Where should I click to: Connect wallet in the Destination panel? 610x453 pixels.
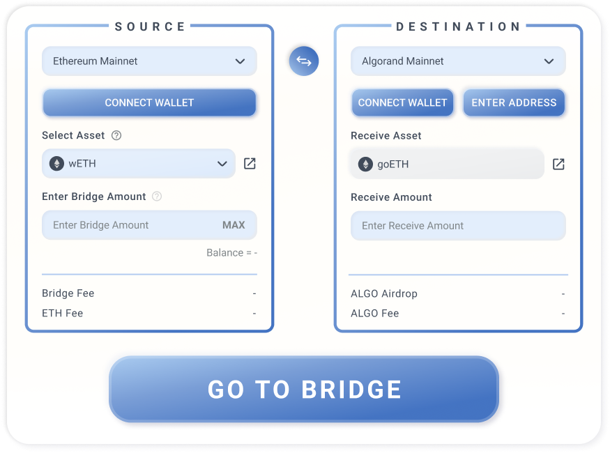click(402, 102)
